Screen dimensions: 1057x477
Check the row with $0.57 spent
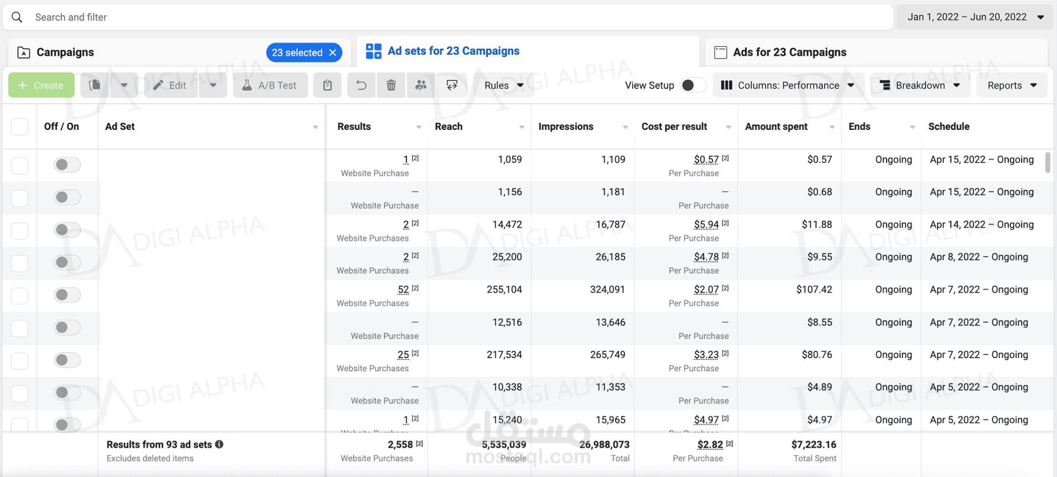(20, 165)
